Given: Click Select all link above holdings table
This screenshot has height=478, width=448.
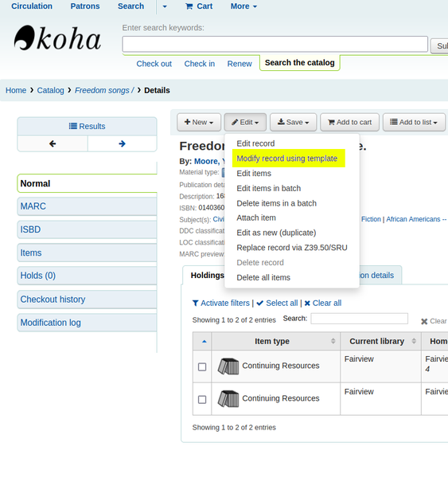Looking at the screenshot, I should [x=277, y=304].
